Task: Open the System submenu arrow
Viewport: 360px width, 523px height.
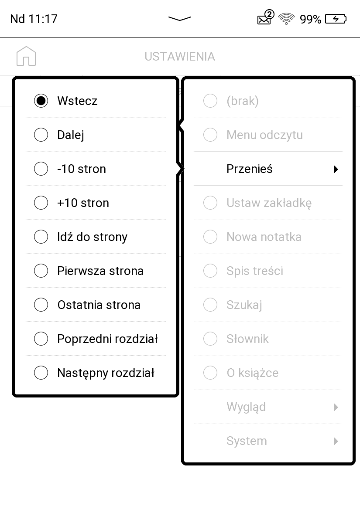Action: (x=336, y=441)
